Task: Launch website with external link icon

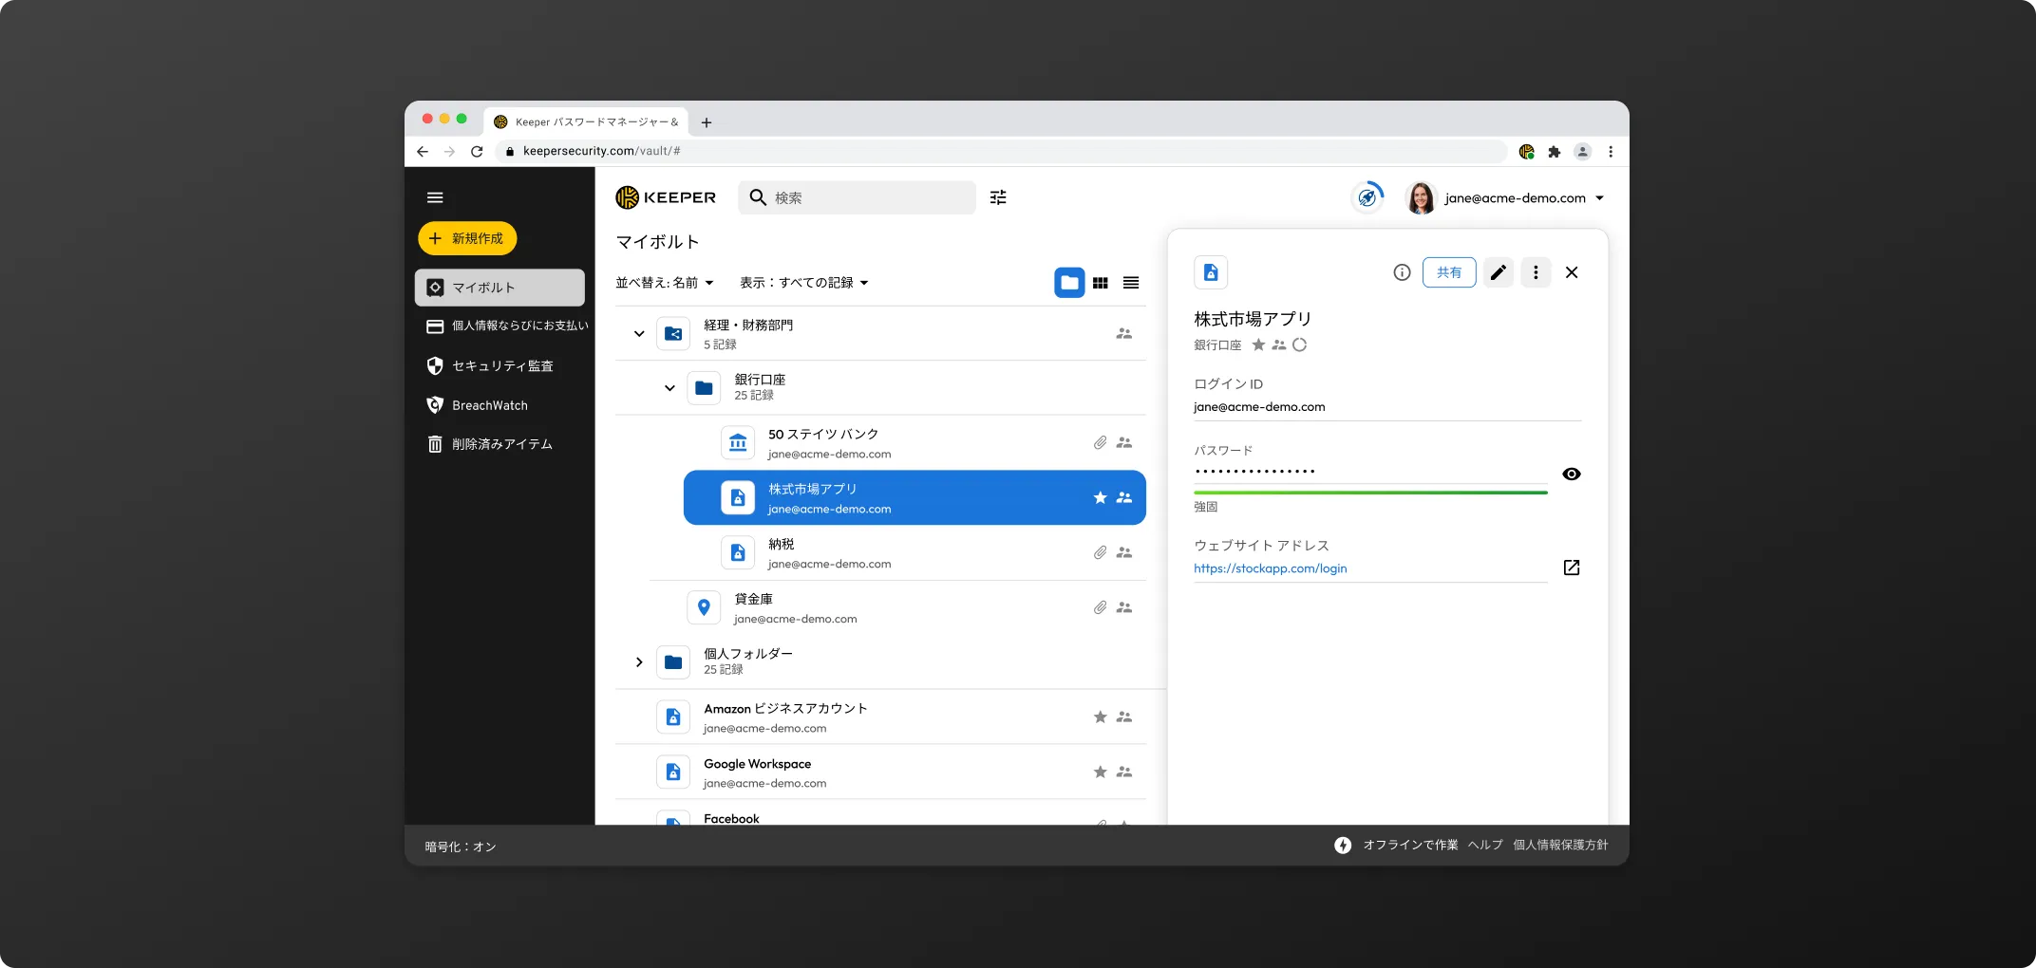Action: 1572,568
